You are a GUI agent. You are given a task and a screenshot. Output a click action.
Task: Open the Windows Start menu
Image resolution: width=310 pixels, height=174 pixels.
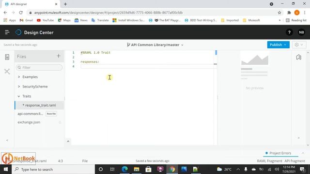pos(6,169)
